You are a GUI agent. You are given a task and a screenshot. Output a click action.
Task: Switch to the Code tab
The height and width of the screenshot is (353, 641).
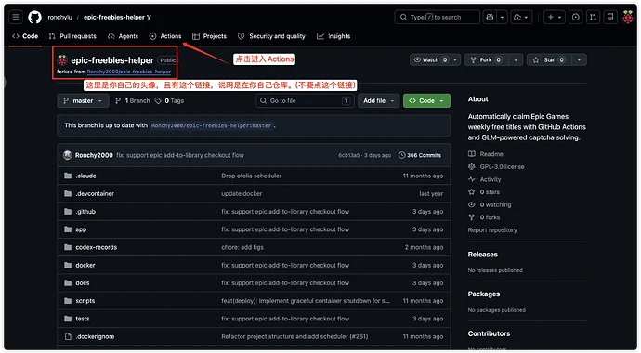[x=25, y=36]
